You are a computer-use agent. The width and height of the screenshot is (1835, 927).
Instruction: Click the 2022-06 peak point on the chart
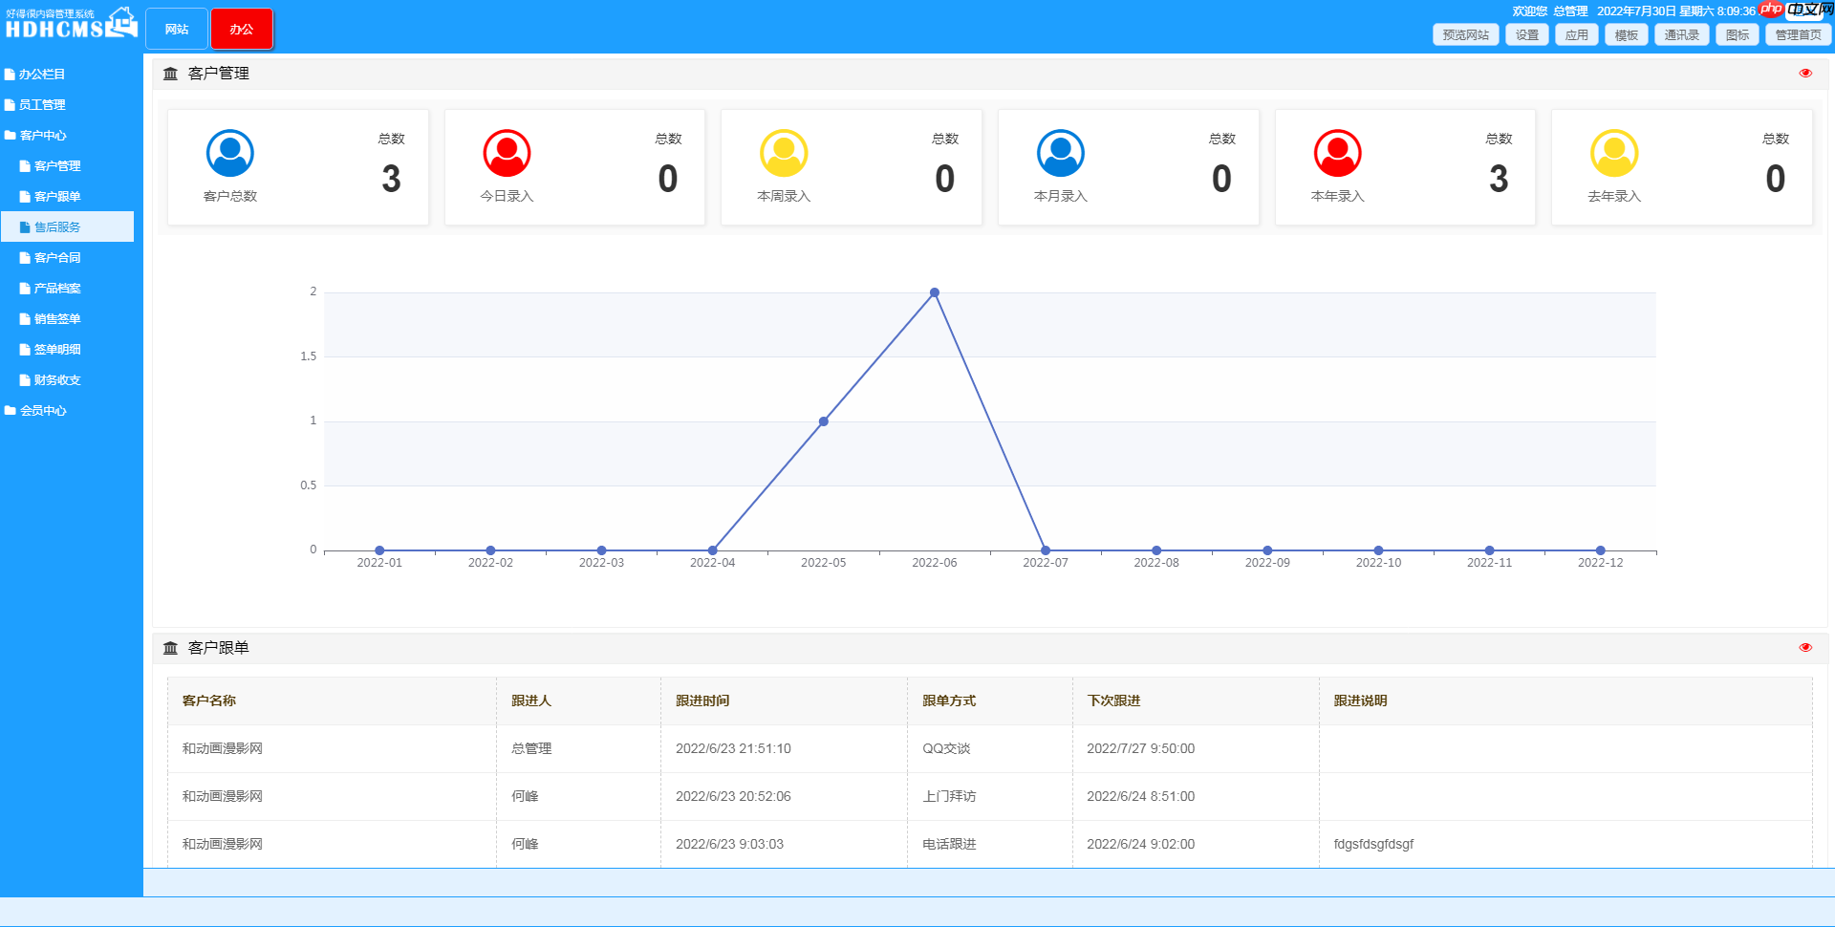tap(934, 293)
